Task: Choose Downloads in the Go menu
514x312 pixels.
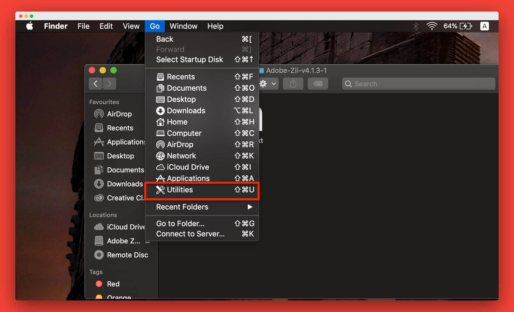Action: 202,111
